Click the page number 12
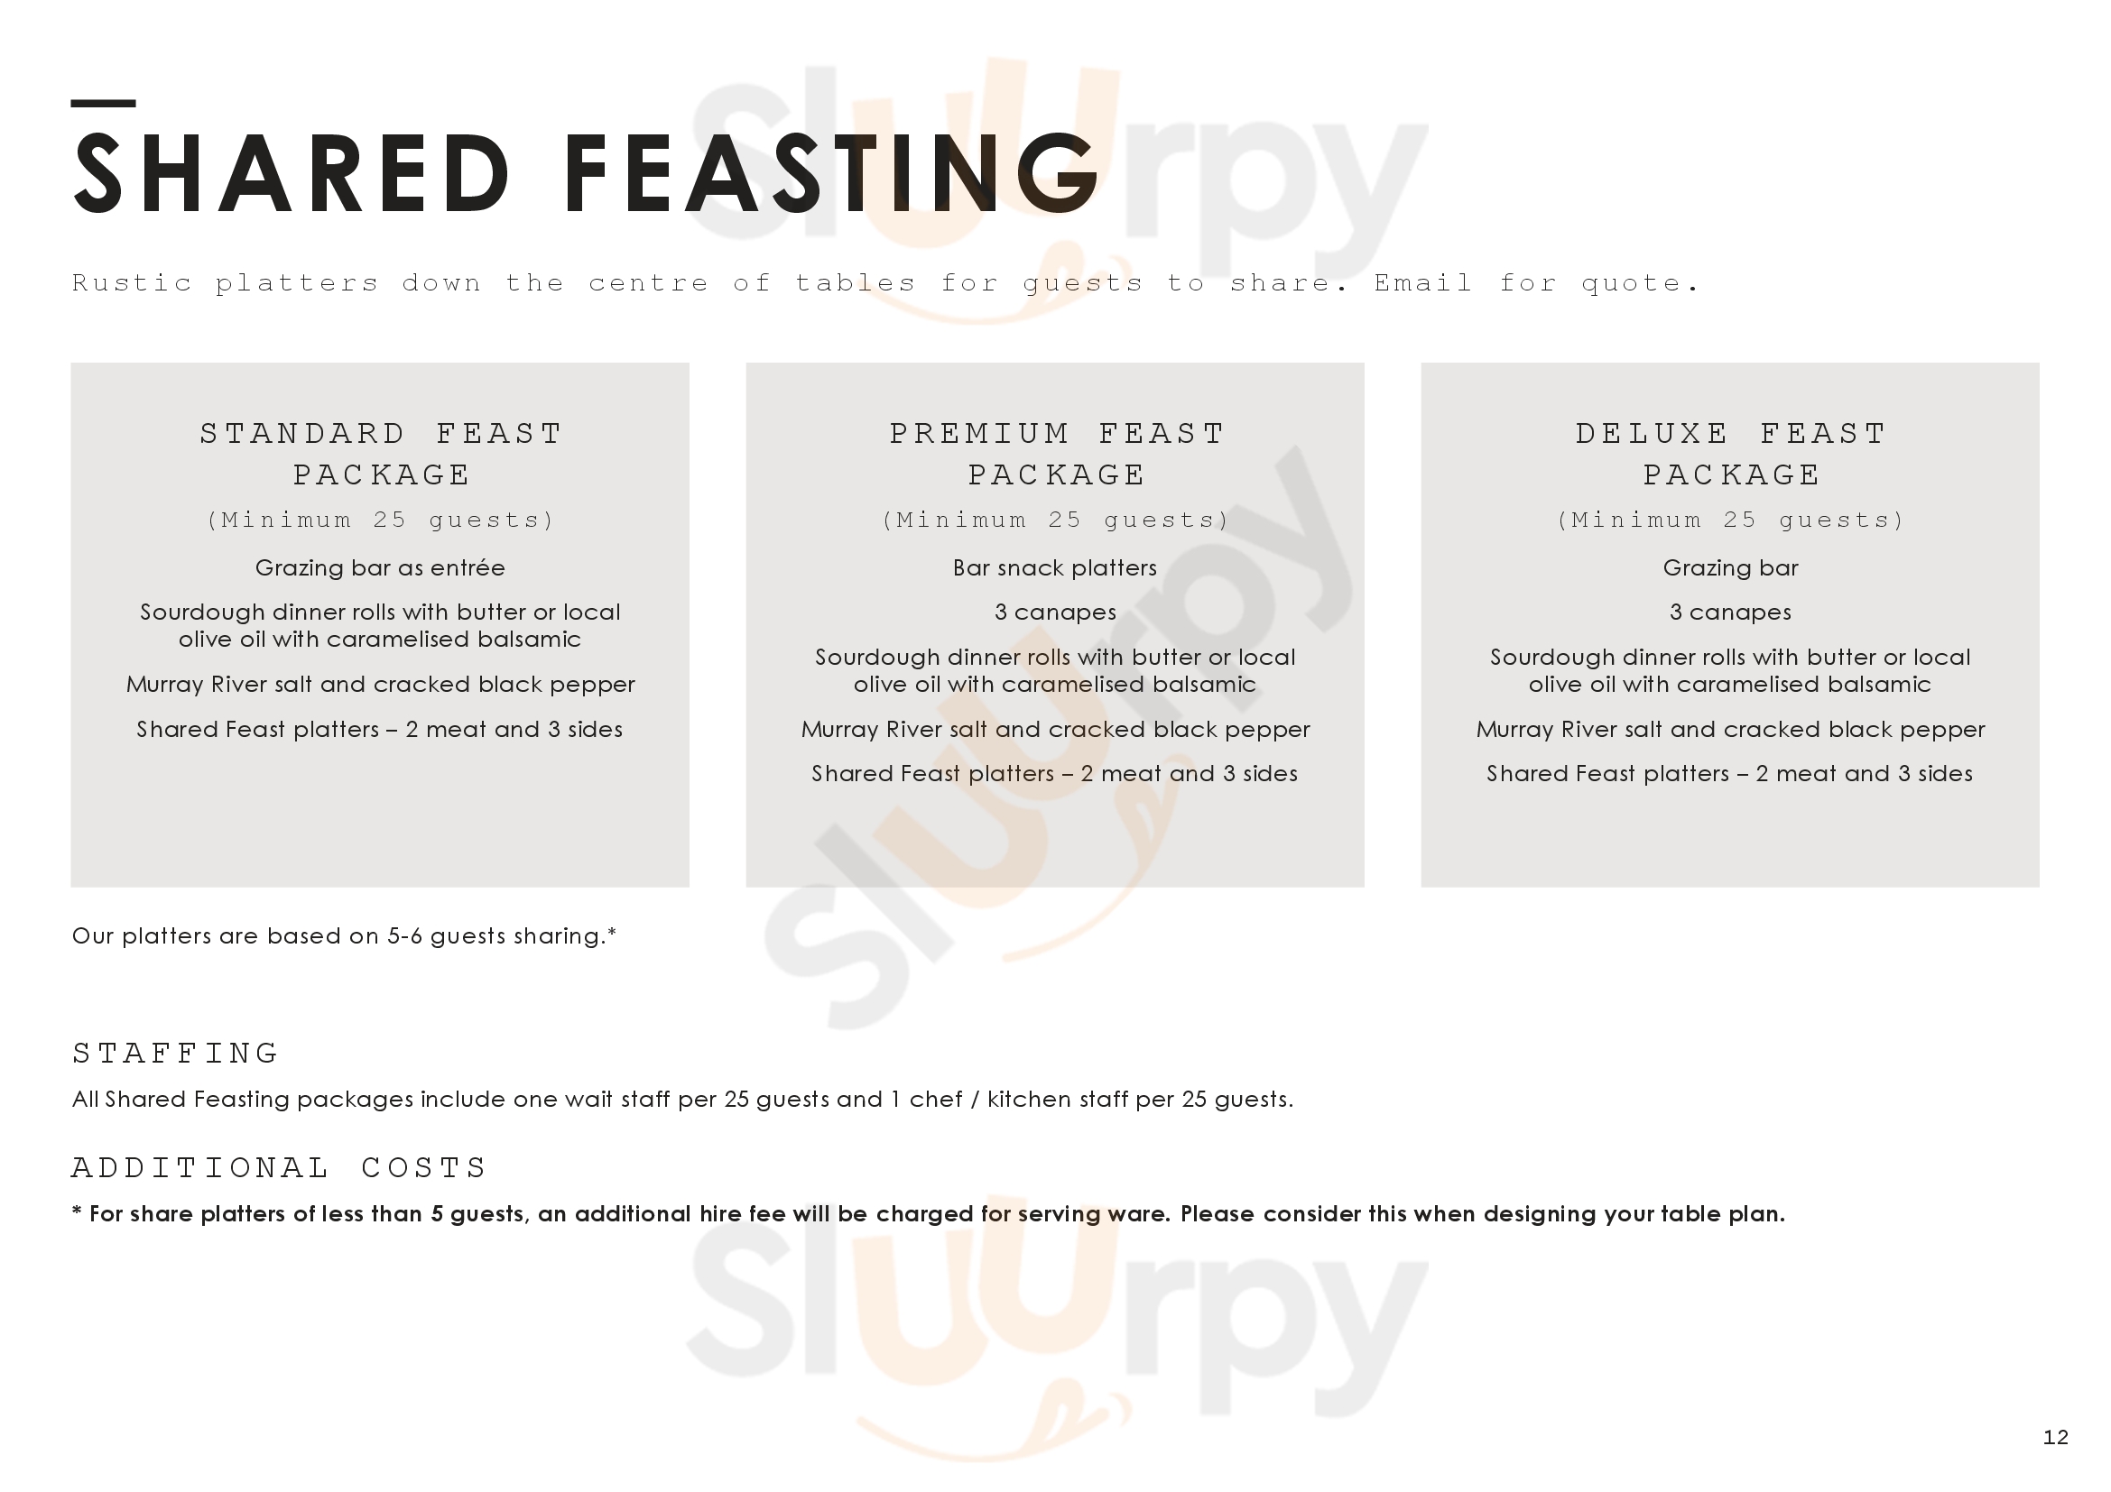This screenshot has height=1492, width=2111. point(2055,1438)
